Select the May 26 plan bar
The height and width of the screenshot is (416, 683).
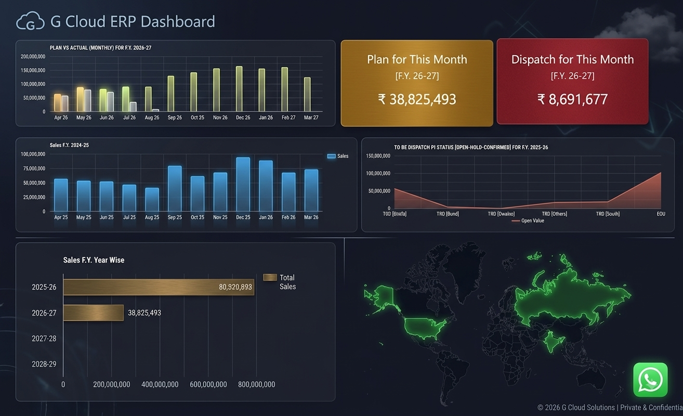[80, 99]
